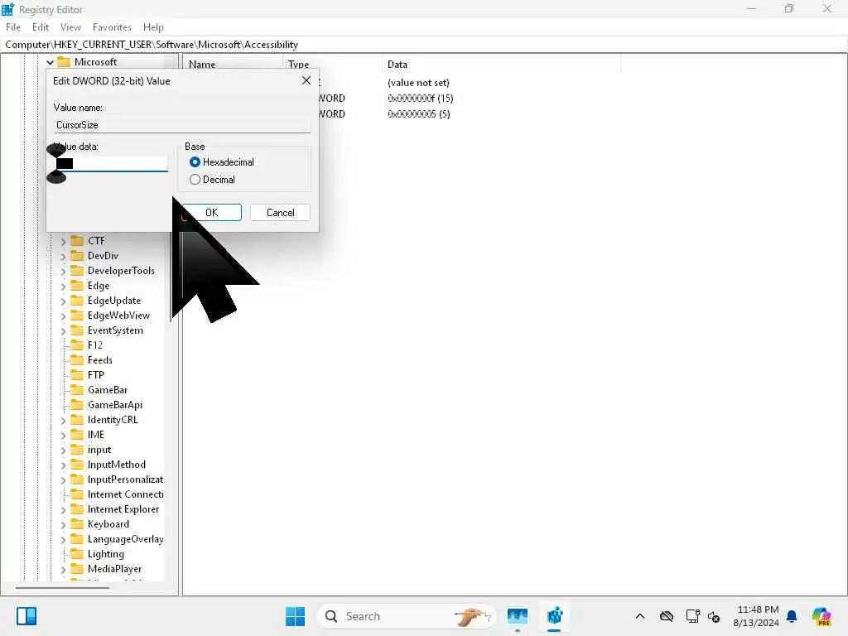Open the notifications bell icon
This screenshot has height=636, width=848.
pos(792,616)
